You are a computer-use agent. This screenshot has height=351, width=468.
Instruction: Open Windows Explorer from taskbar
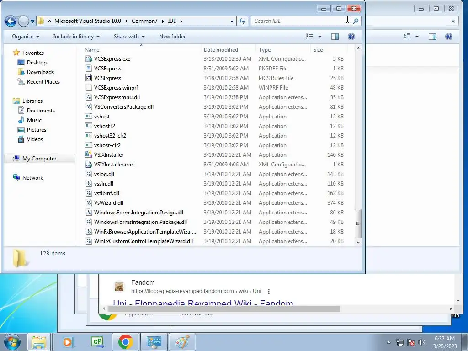click(x=39, y=342)
